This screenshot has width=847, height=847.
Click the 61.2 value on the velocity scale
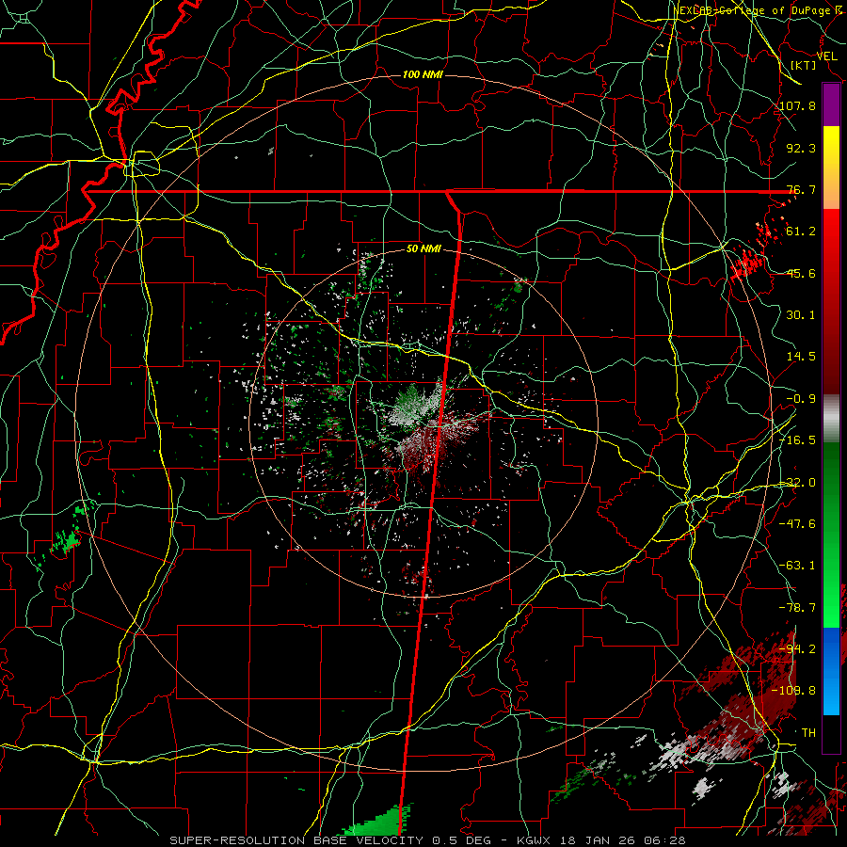click(801, 232)
